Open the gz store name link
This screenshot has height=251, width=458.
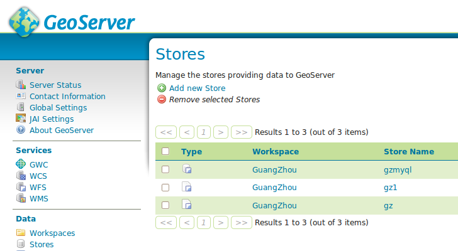(x=388, y=206)
